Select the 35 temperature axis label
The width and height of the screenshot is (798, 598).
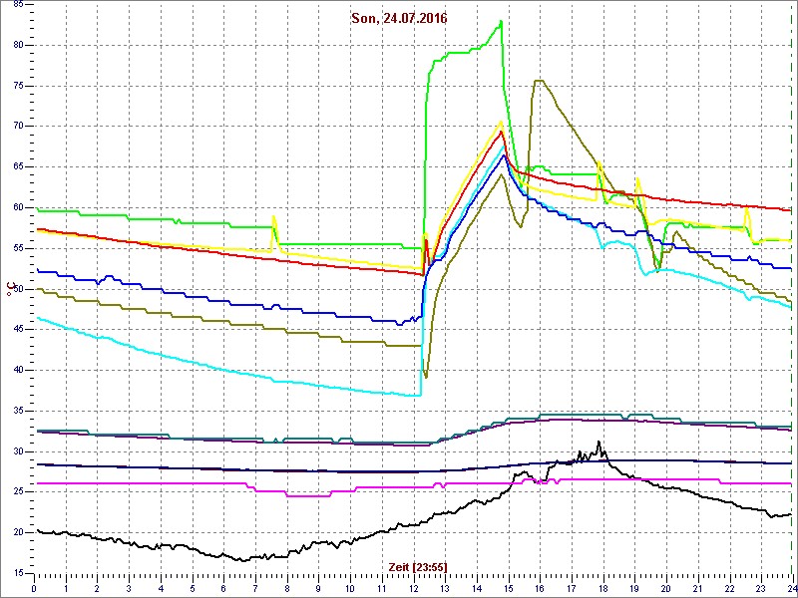17,412
